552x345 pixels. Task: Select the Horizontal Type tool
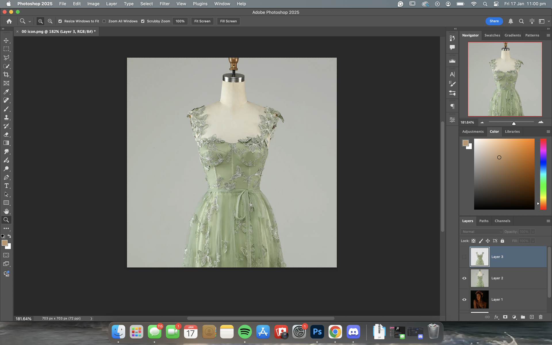coord(6,186)
